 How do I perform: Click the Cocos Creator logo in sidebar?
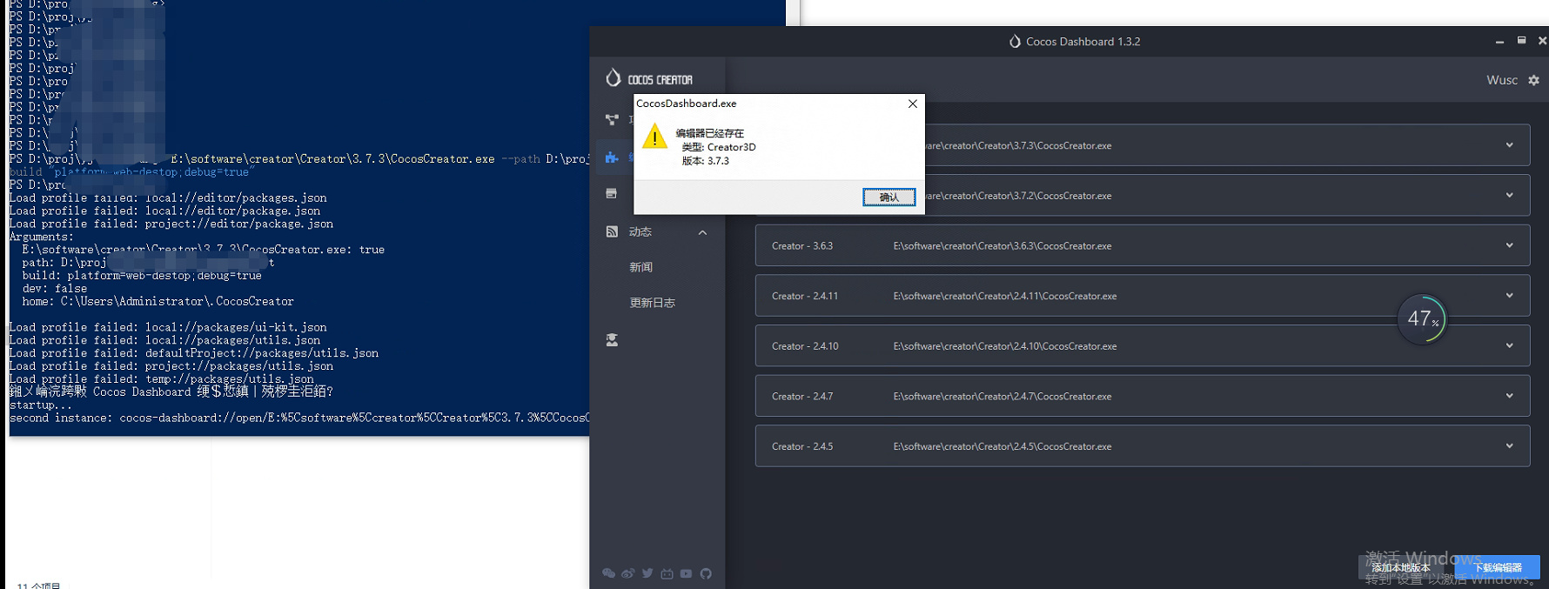pos(649,78)
